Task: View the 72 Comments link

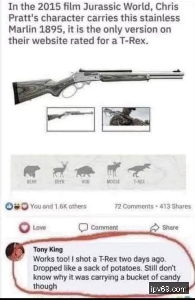Action: (x=134, y=206)
